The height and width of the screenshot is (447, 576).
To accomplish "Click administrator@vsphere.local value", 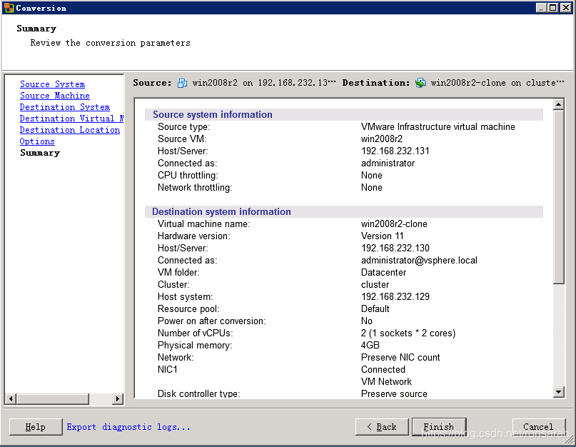I will click(419, 260).
